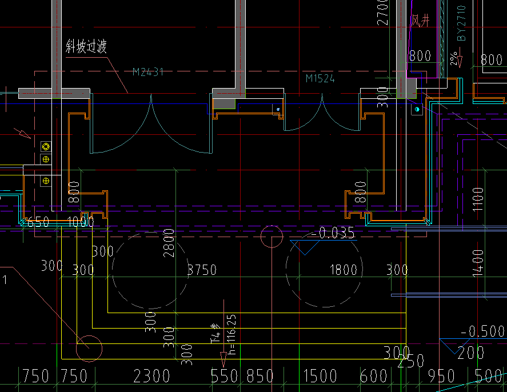Click the M2431 double door swing
This screenshot has width=507, height=392.
[x=151, y=127]
